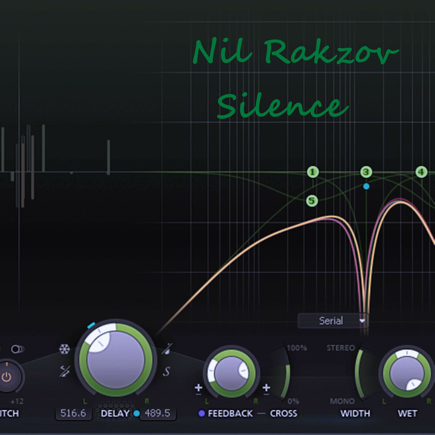Click the blue dot beside the FEEDBACK label
This screenshot has width=435, height=435.
(x=201, y=412)
